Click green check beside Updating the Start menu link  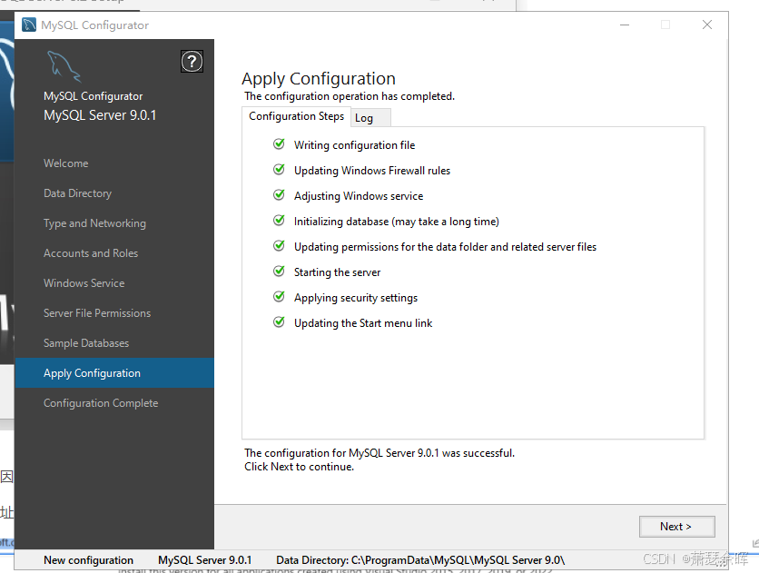(279, 322)
